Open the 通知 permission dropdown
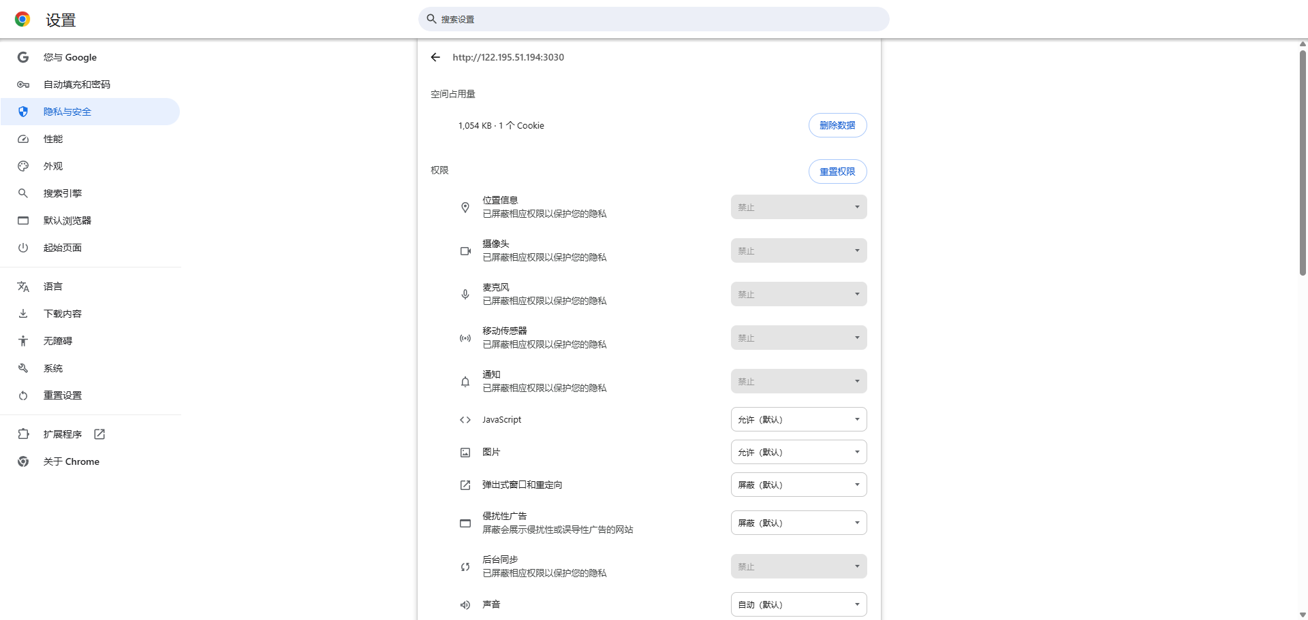 [x=798, y=381]
